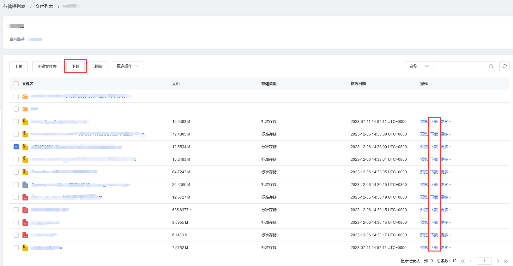Click the toolbar 下载 button
The image size is (513, 266).
[75, 66]
